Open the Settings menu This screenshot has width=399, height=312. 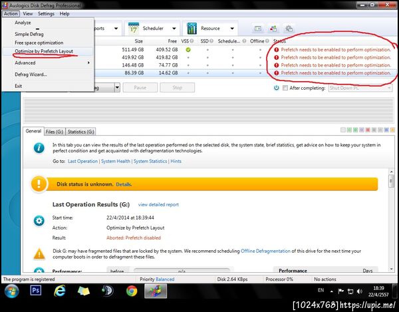point(46,13)
